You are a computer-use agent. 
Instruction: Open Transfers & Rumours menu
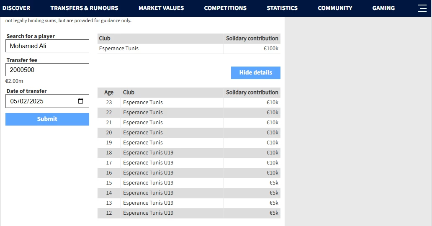[x=84, y=8]
